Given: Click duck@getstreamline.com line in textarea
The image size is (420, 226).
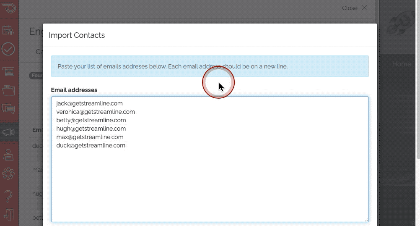Looking at the screenshot, I should pyautogui.click(x=91, y=145).
